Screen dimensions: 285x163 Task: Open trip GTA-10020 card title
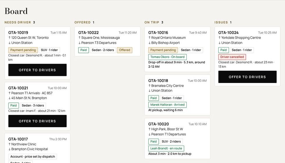158,124
